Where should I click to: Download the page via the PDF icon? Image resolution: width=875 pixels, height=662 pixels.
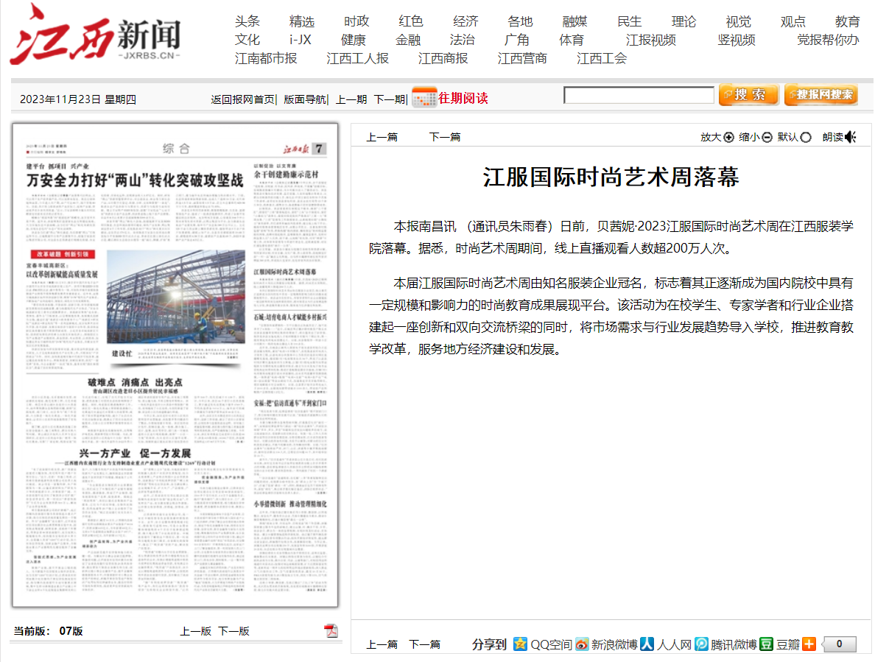pyautogui.click(x=331, y=630)
